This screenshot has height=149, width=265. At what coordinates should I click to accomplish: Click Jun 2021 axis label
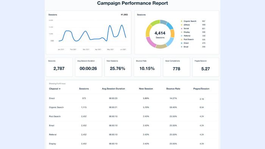click(123, 50)
